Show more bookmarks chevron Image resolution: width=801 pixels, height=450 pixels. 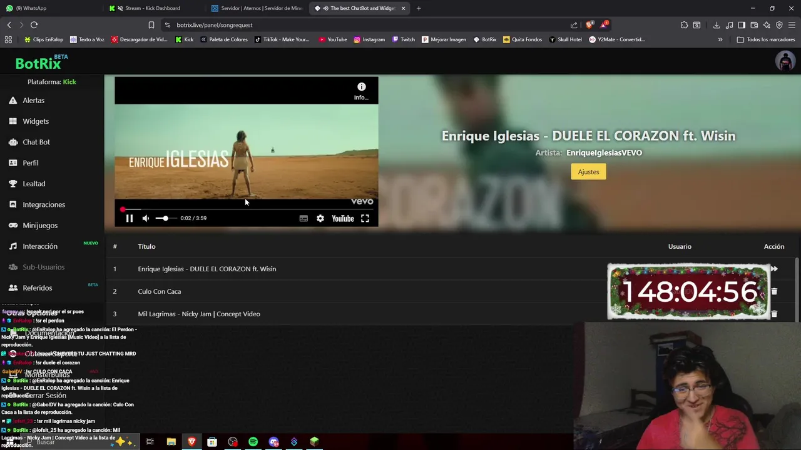(720, 39)
